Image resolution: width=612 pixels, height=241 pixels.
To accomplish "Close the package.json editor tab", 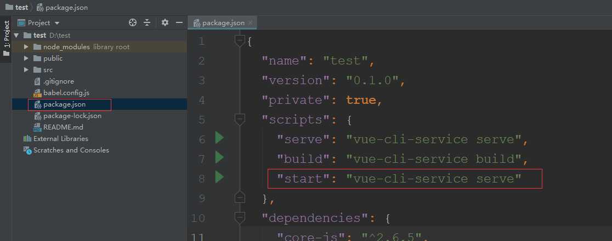I will [250, 23].
